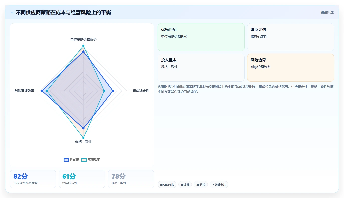Click the 表格 tag icon

[x=182, y=185]
